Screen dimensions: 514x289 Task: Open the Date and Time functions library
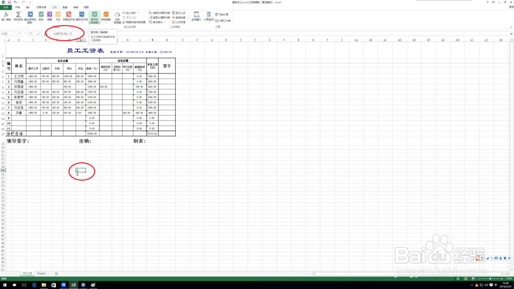click(x=68, y=16)
